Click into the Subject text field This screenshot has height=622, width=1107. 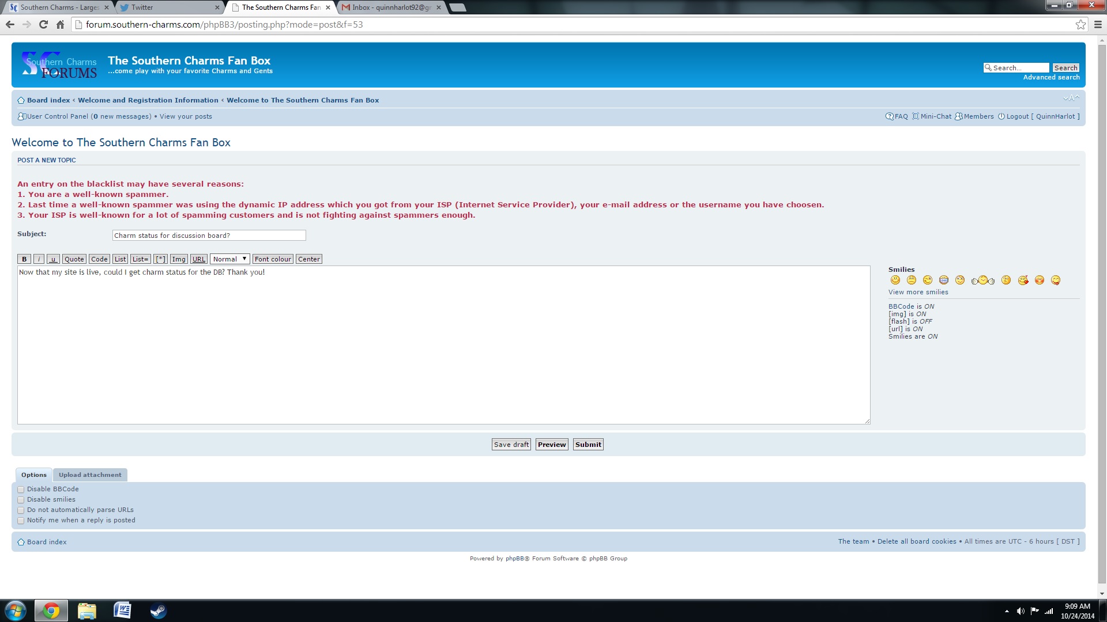click(x=209, y=236)
